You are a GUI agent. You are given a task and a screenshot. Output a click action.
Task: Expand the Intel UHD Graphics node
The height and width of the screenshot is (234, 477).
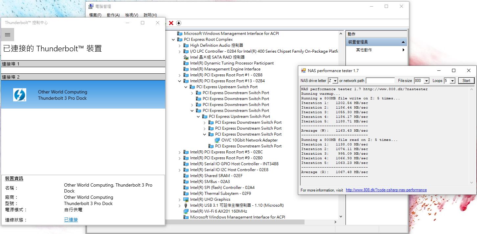pos(179,199)
